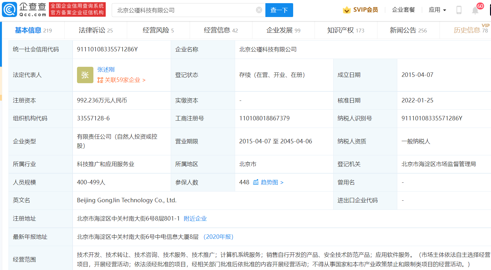
Task: Expand 关联59家企业 arrow link
Action: [125, 80]
